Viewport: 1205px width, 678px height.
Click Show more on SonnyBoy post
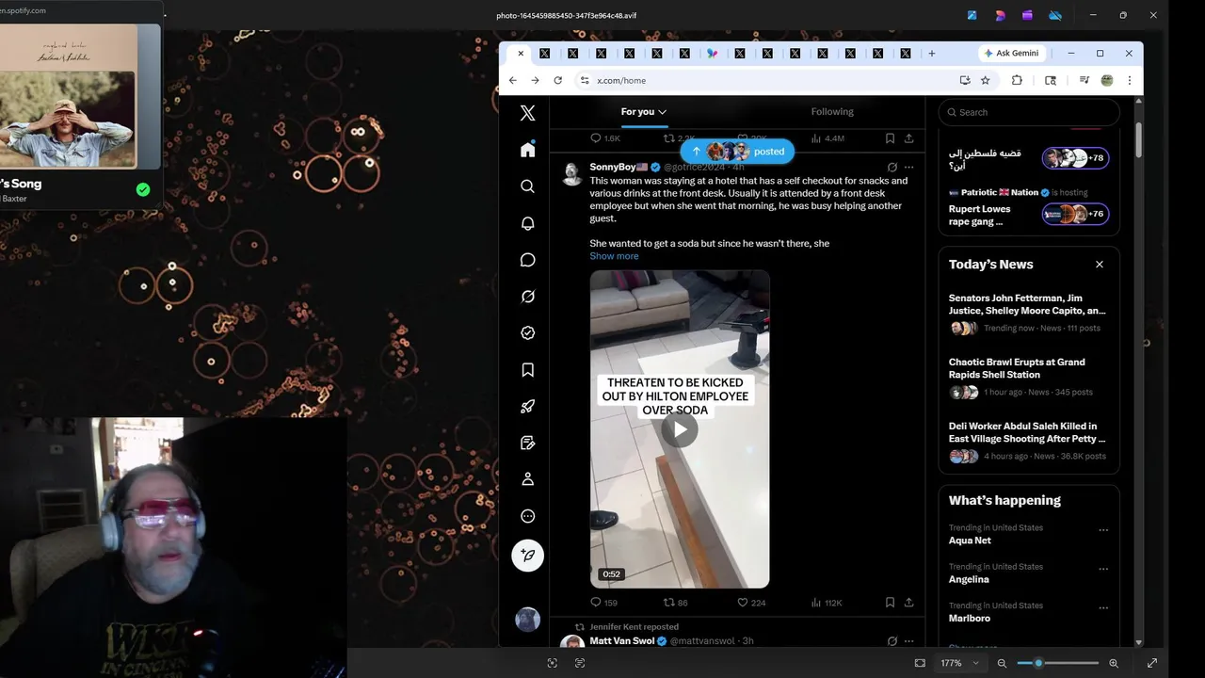click(x=614, y=256)
